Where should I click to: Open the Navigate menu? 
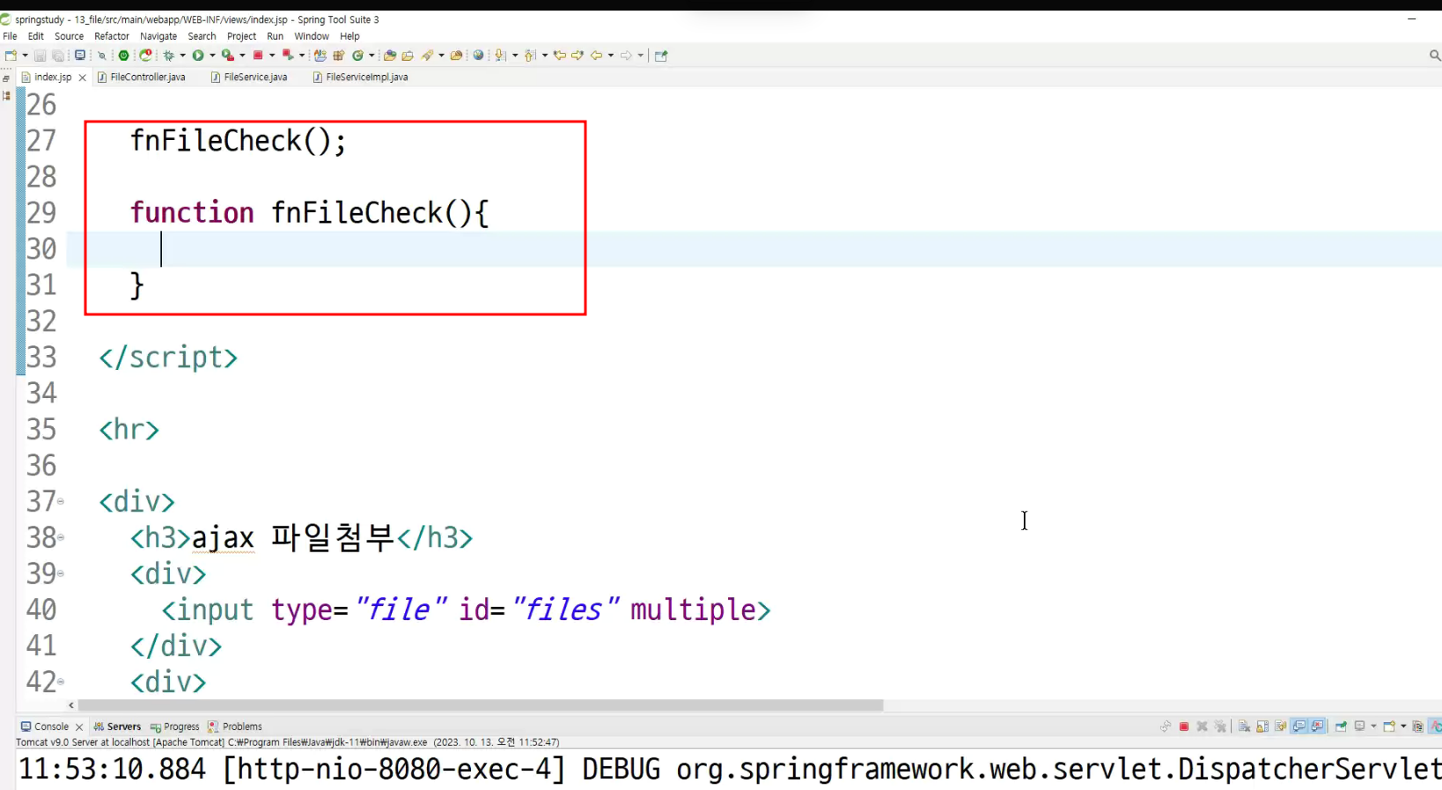coord(158,36)
